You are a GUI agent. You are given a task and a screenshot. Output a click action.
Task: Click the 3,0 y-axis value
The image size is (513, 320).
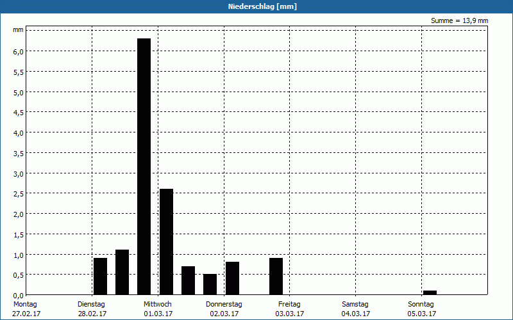click(x=19, y=173)
